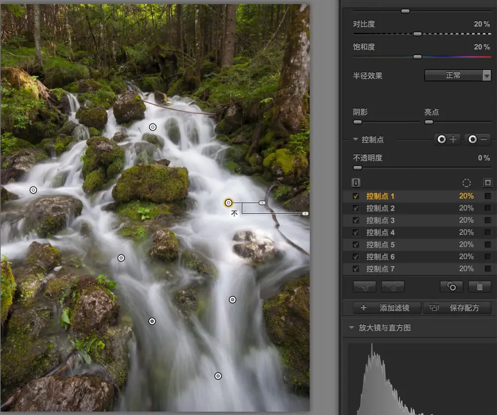Click the 饱和度 value 20 %

[x=482, y=47]
